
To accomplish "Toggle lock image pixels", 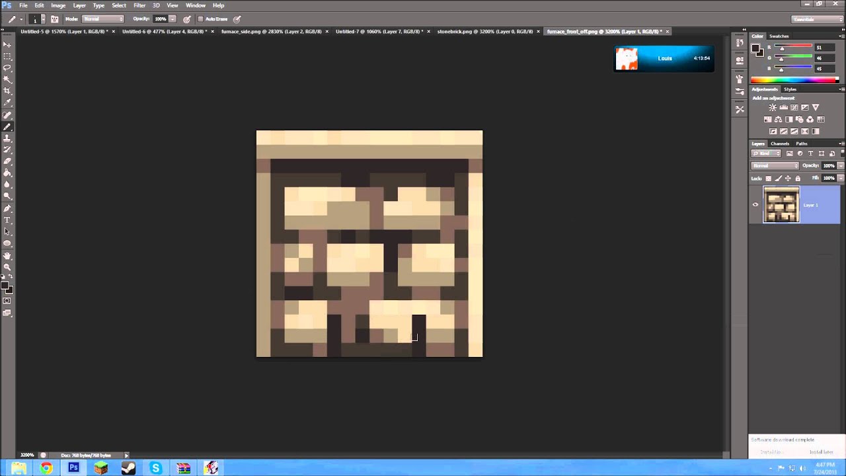I will 778,178.
